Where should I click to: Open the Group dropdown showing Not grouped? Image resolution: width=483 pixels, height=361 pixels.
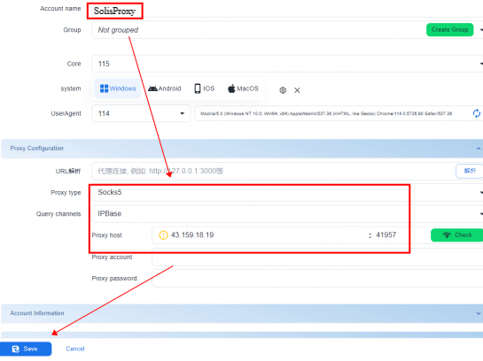(287, 30)
